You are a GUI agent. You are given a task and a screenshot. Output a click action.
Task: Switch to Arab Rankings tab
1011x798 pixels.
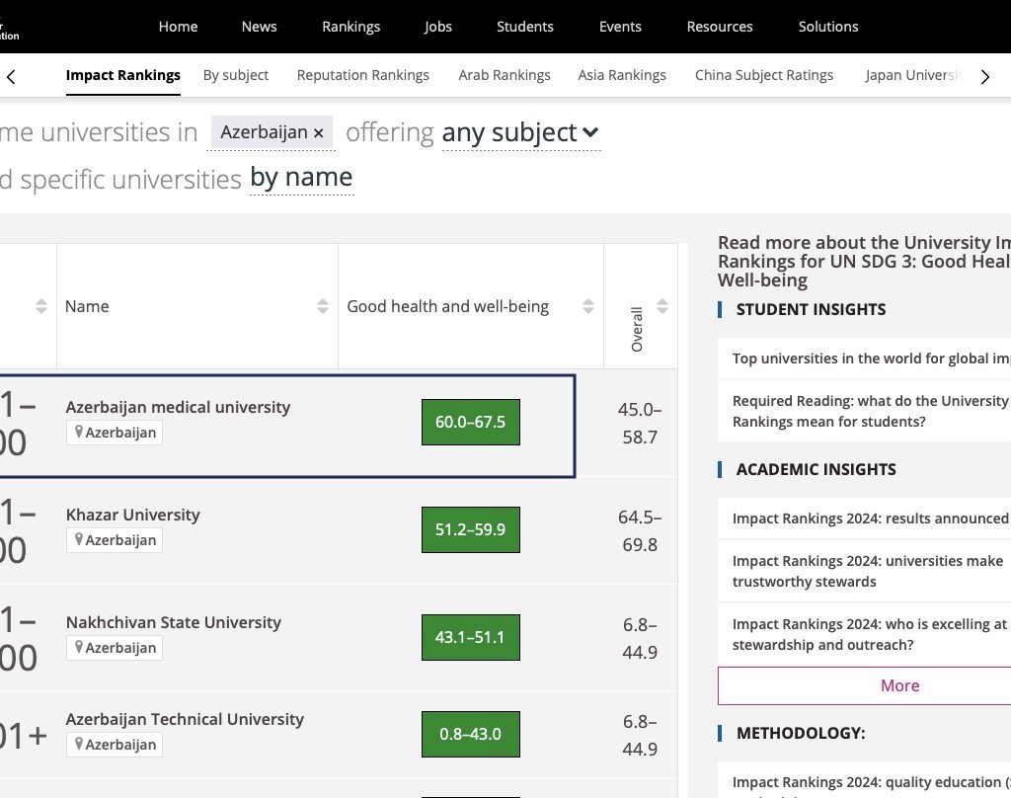[505, 75]
